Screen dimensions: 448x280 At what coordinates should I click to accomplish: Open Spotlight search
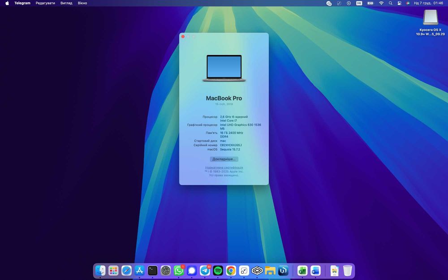point(390,3)
